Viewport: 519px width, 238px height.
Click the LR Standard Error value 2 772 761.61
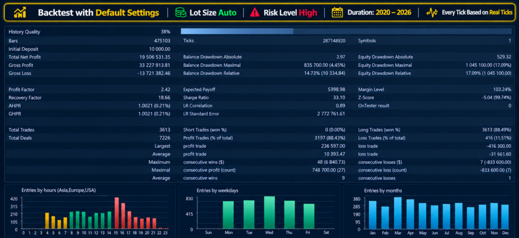point(331,114)
